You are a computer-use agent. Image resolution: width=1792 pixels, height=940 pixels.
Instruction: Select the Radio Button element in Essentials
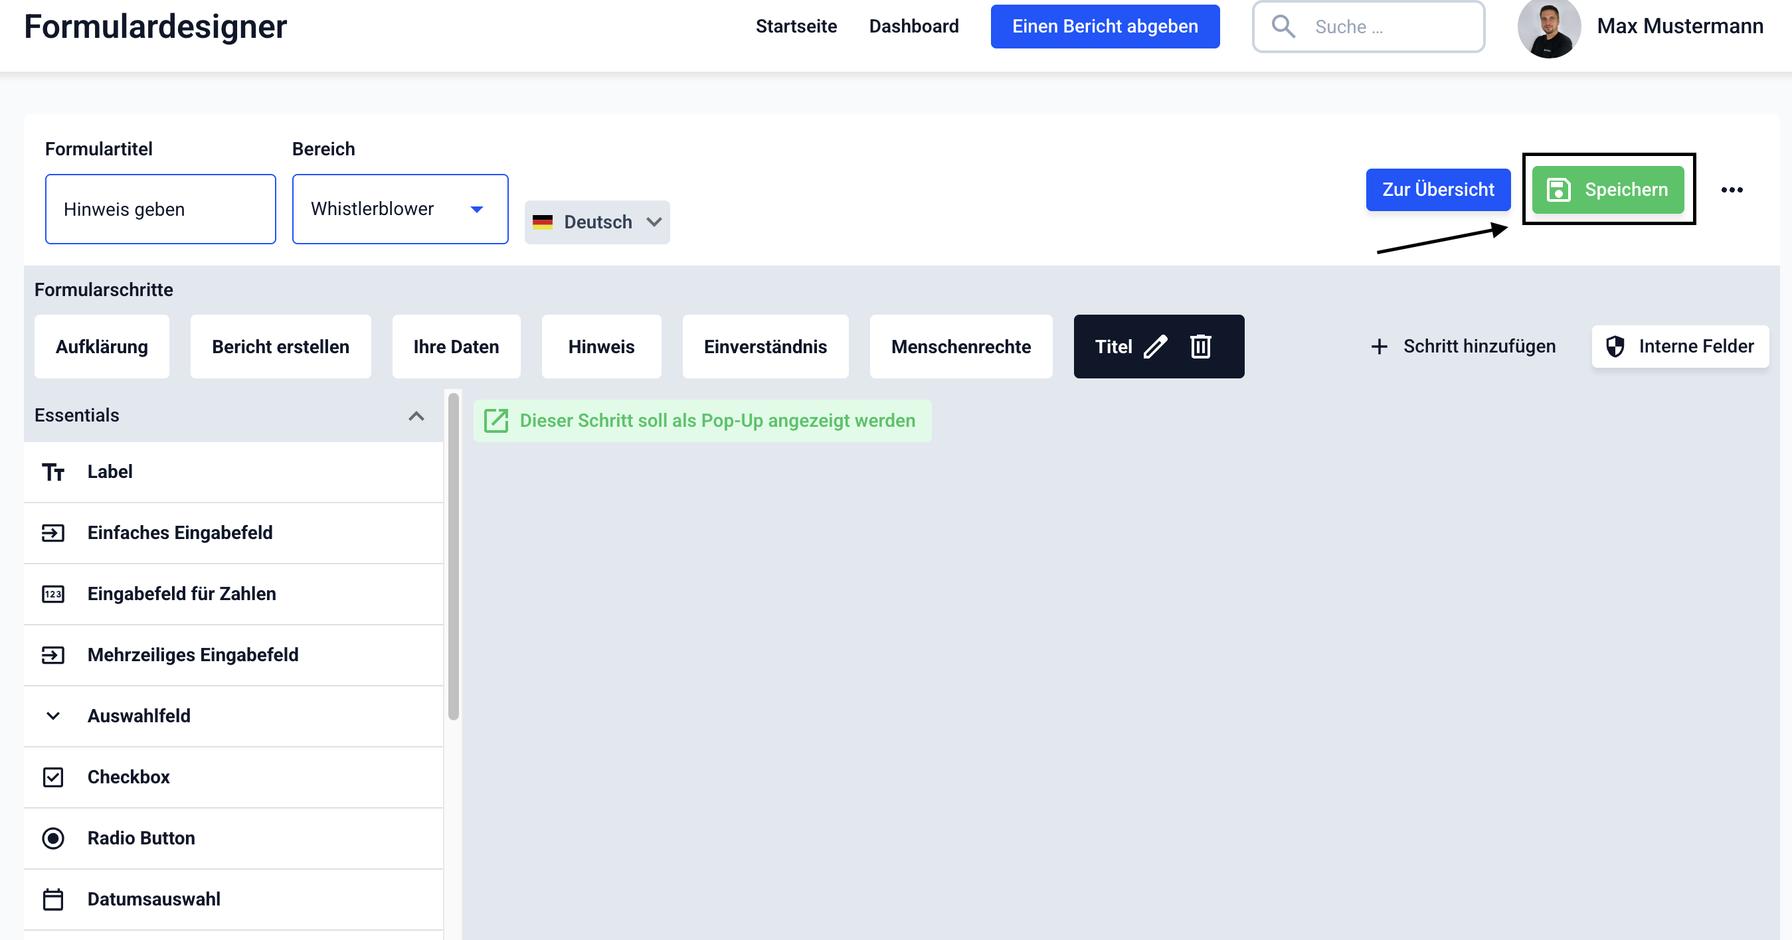click(x=141, y=838)
